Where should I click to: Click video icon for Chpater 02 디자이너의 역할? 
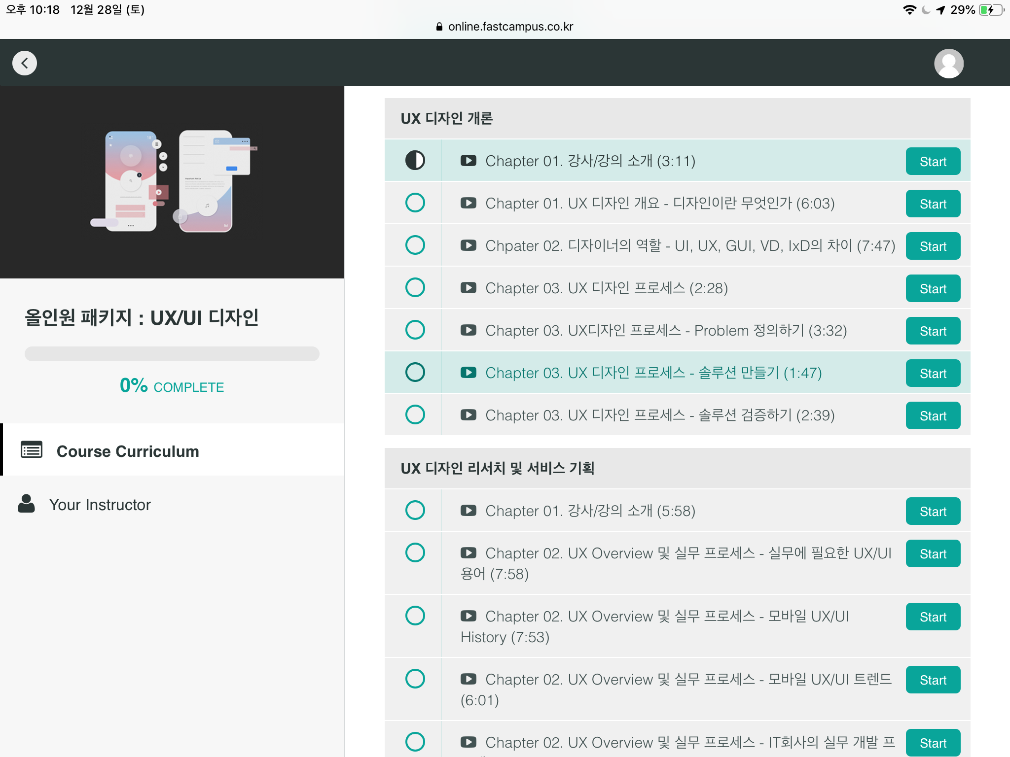tap(468, 245)
